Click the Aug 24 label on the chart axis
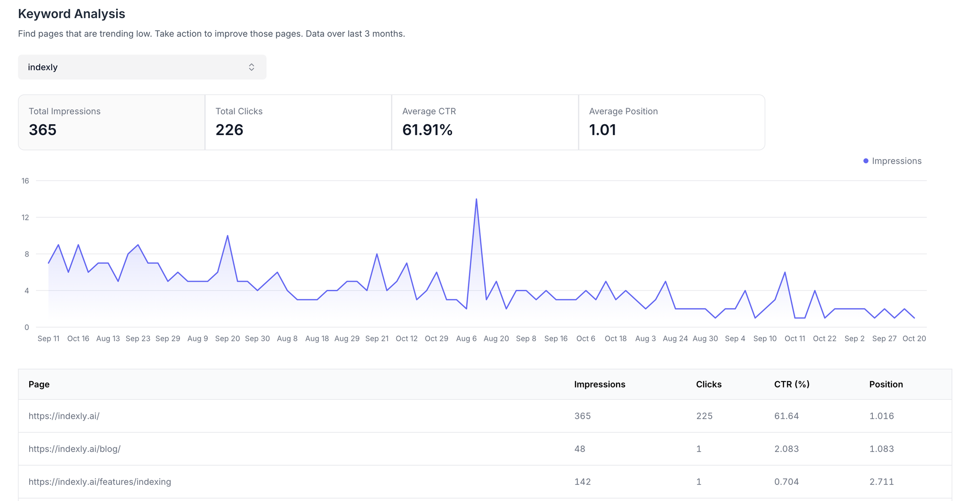 pyautogui.click(x=675, y=339)
